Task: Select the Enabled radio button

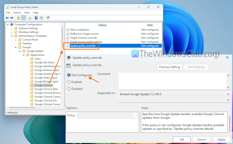Action: (x=69, y=82)
